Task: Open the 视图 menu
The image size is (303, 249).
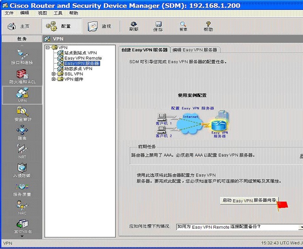Action: coord(42,13)
